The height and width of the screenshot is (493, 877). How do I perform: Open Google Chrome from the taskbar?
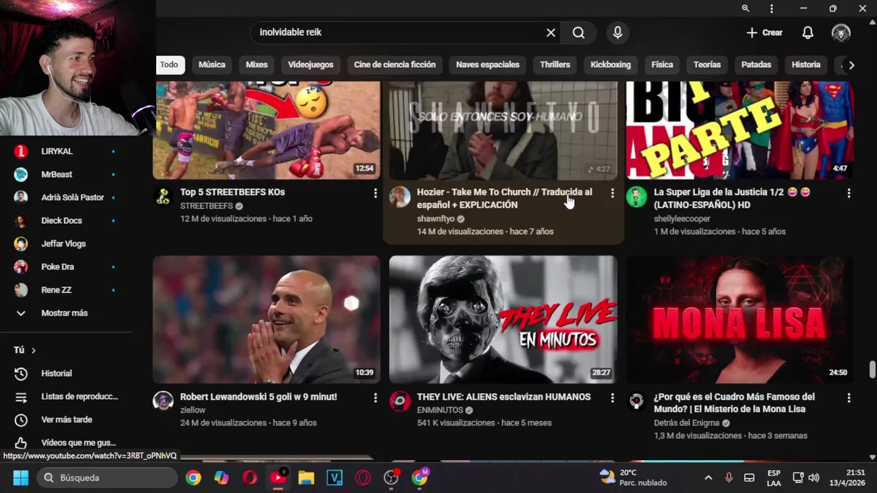[x=193, y=478]
